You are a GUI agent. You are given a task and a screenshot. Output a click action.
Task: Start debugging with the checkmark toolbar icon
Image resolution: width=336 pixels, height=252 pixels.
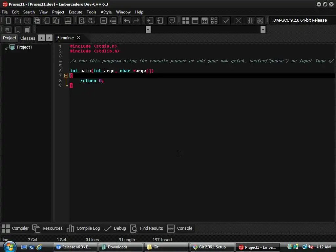coord(226,20)
